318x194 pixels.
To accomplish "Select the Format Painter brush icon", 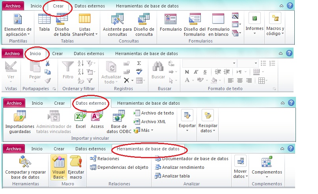I will point(48,81).
